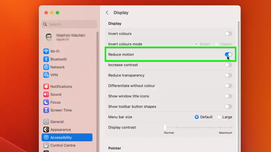The height and width of the screenshot is (152, 271).
Task: Open Notifications settings label
Action: click(x=61, y=86)
